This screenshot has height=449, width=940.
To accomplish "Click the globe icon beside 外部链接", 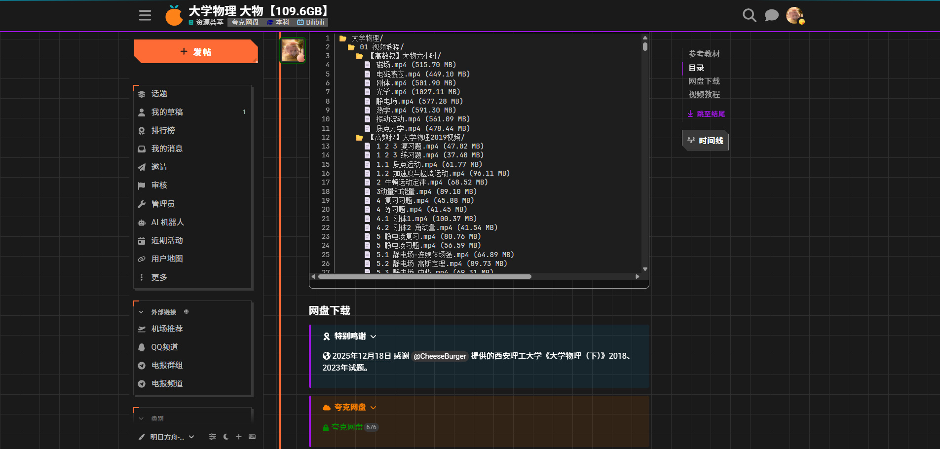I will pos(186,312).
